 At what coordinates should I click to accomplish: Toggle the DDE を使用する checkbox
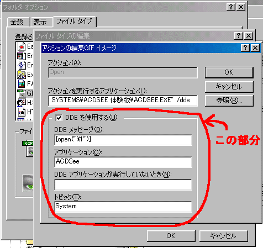[59, 118]
